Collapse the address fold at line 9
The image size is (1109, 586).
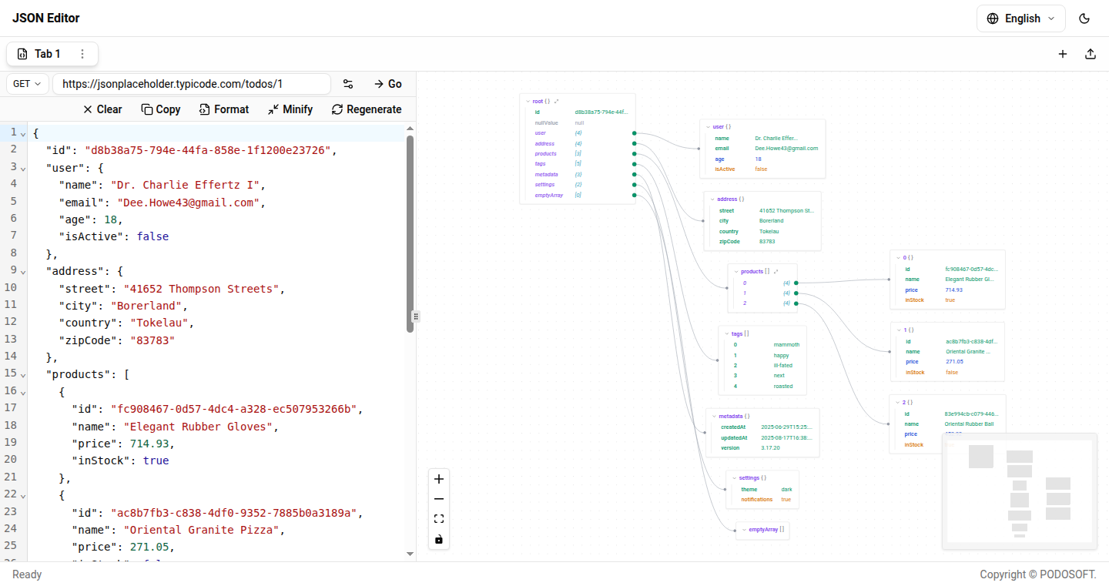23,271
